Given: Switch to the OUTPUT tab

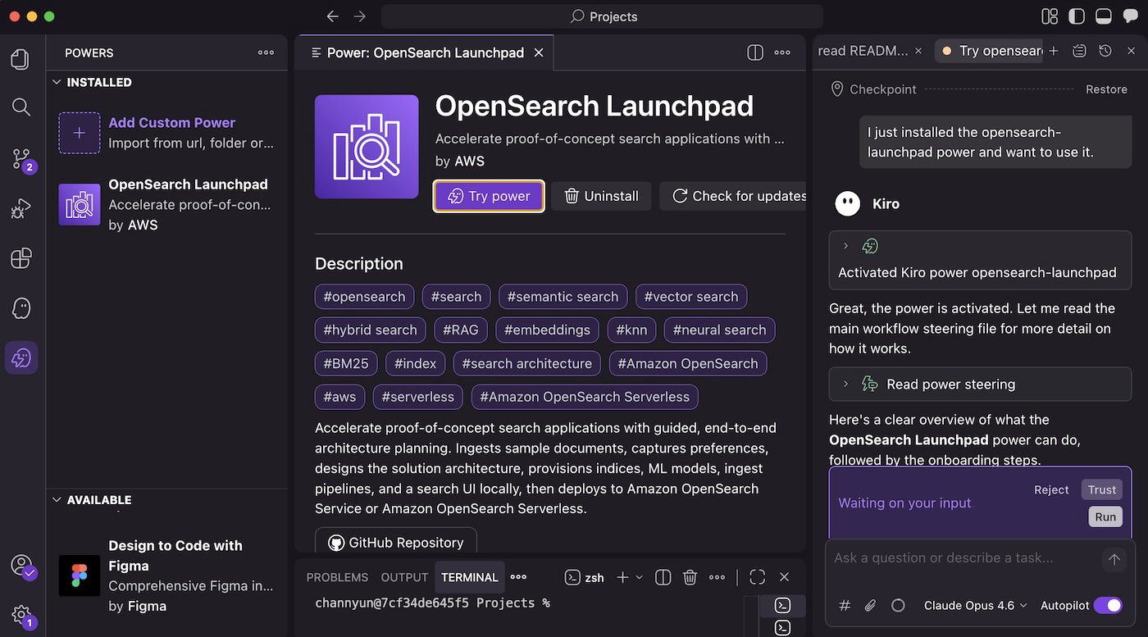Looking at the screenshot, I should pyautogui.click(x=404, y=577).
